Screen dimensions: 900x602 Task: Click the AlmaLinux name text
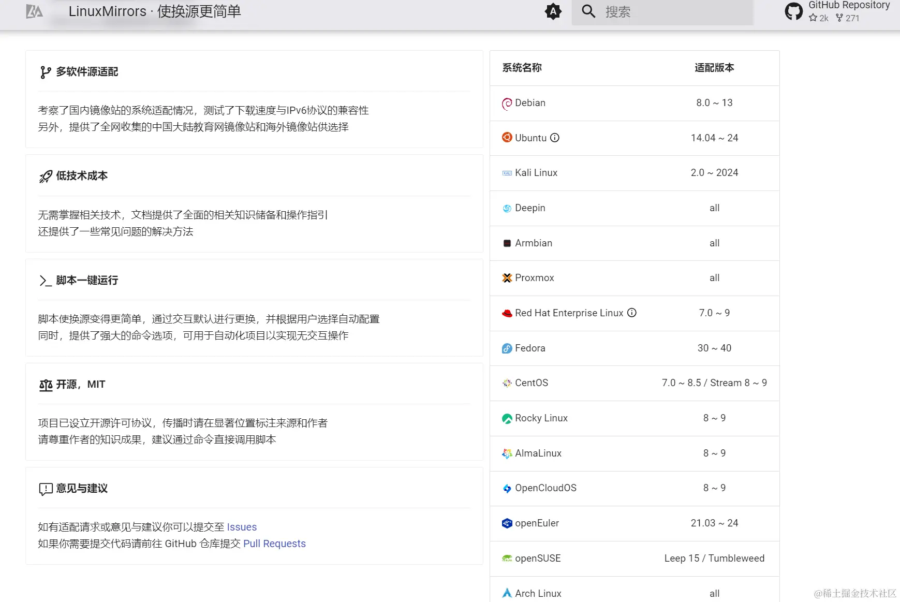(x=538, y=453)
